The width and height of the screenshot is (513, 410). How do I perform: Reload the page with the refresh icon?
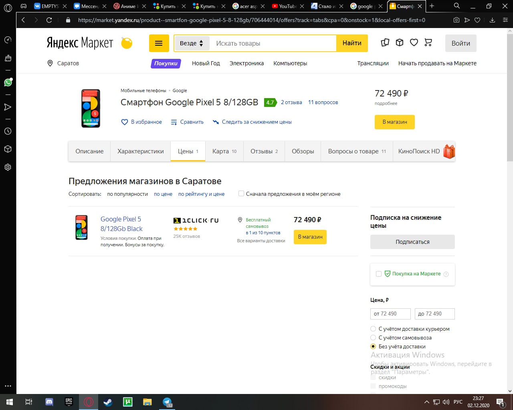coord(49,20)
